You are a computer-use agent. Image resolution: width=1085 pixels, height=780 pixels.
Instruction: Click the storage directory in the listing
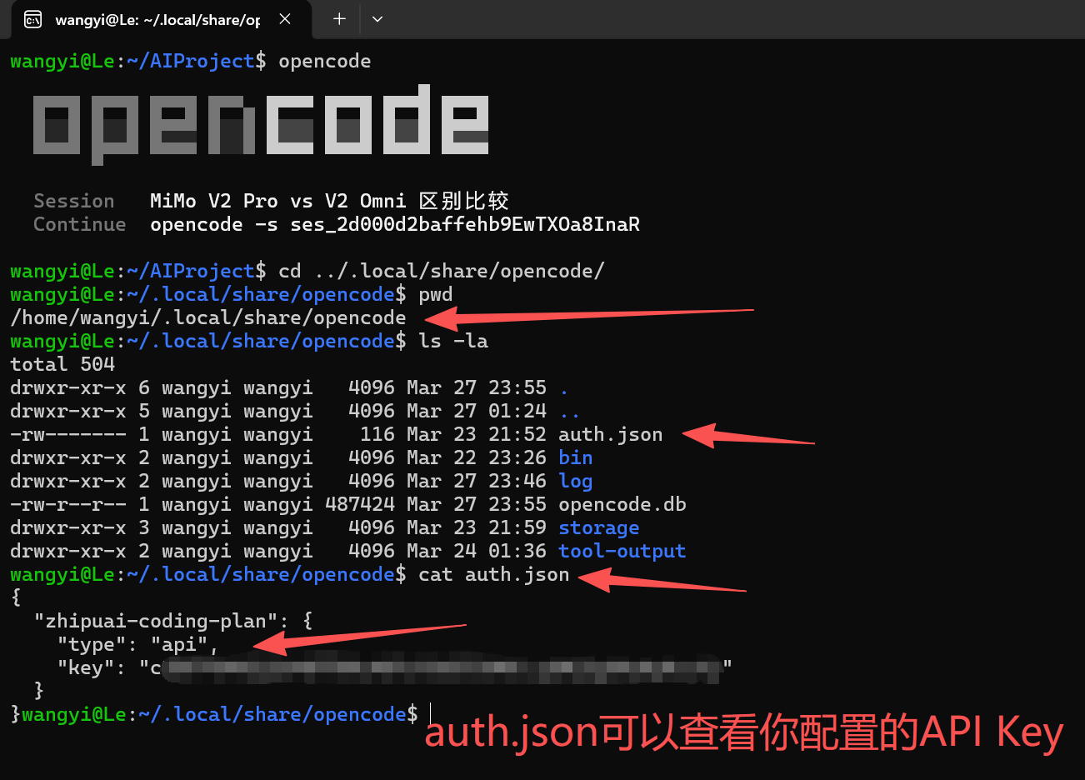598,527
